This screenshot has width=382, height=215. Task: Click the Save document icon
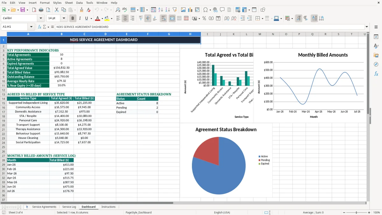[23, 10]
